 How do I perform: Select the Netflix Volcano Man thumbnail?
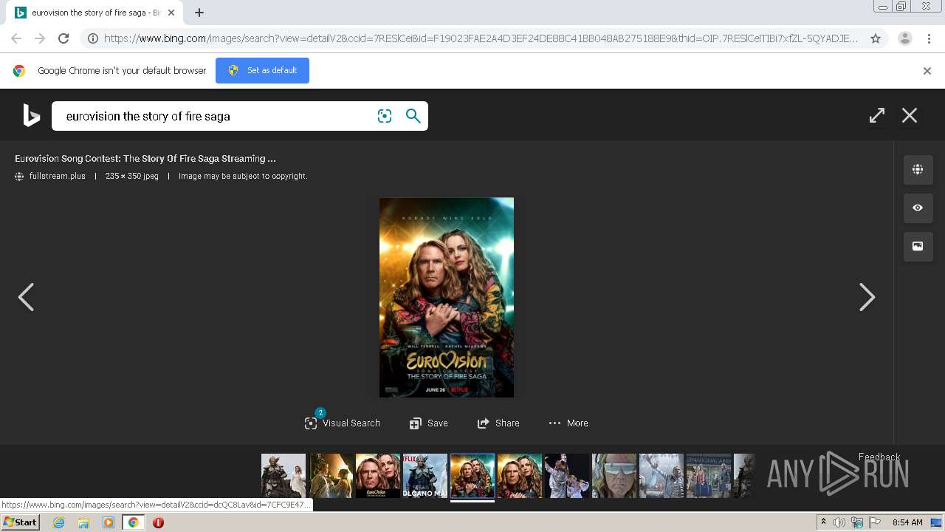tap(425, 475)
